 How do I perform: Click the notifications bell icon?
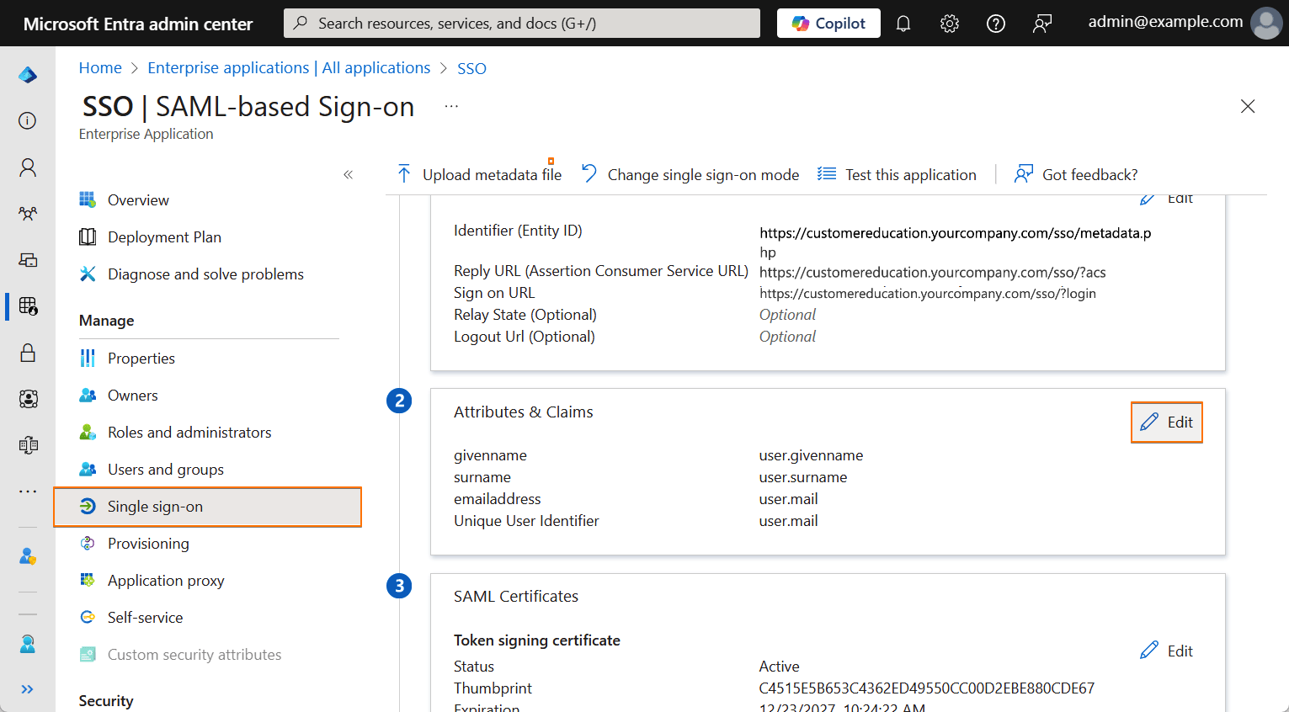(903, 23)
